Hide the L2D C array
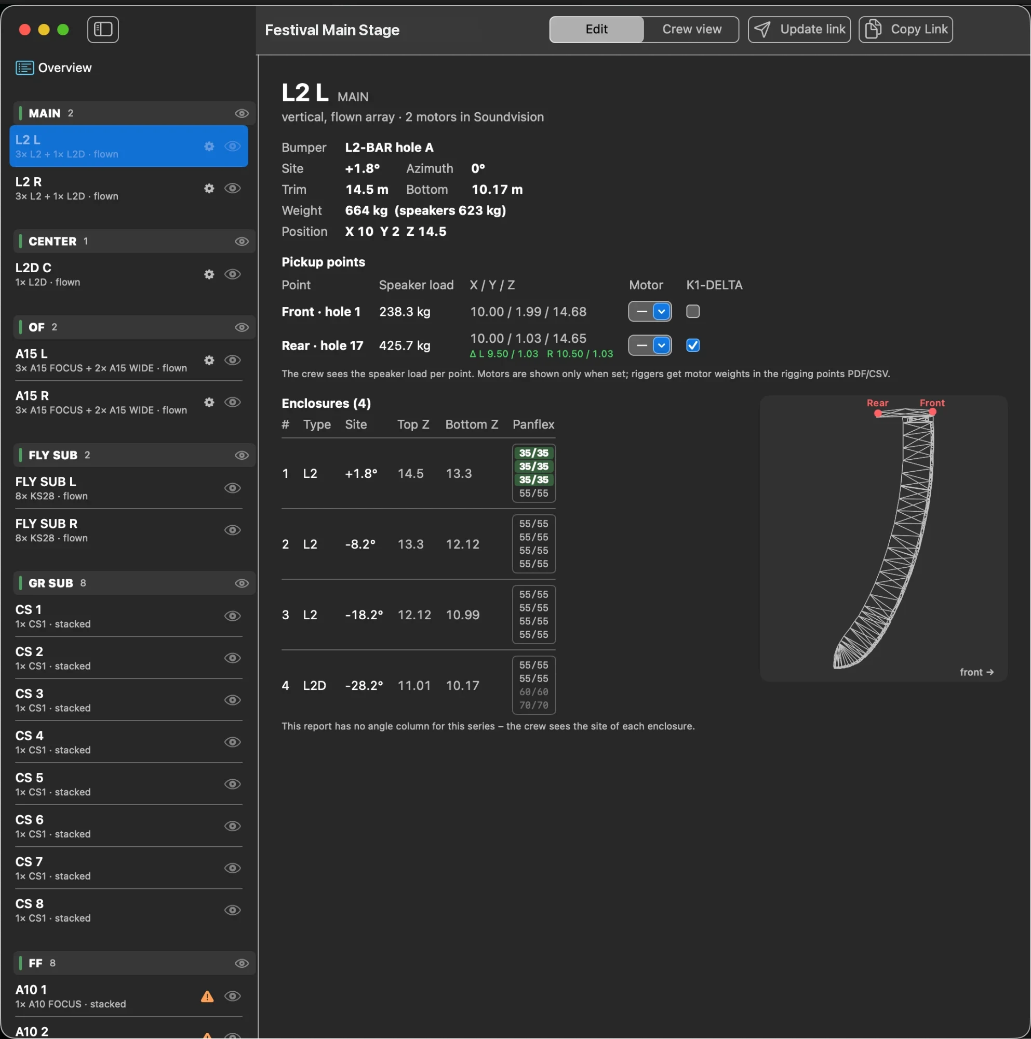 click(232, 274)
